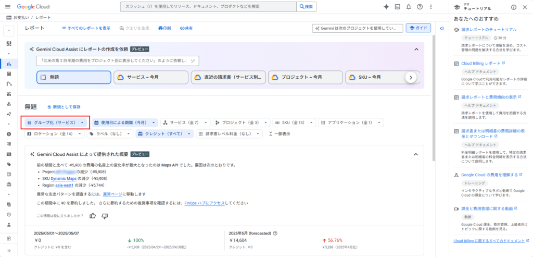Screen dimensions: 533x257
Task: Give thumbs up to the Gemini summary
Action: click(93, 216)
